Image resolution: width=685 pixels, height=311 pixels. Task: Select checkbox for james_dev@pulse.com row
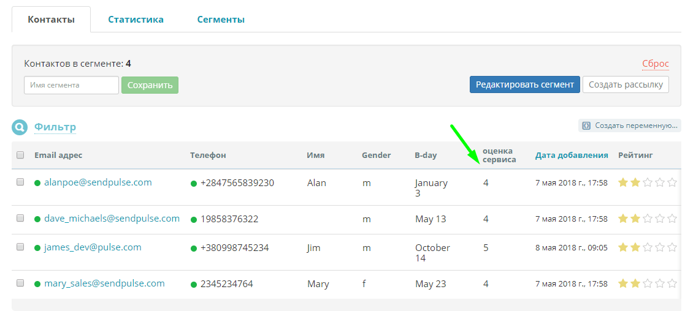[20, 247]
